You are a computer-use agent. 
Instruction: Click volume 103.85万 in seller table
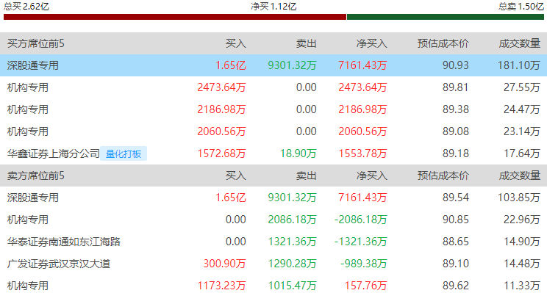point(519,198)
